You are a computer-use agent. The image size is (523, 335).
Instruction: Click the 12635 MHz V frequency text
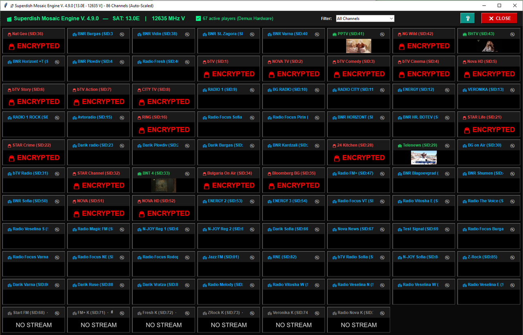[168, 18]
